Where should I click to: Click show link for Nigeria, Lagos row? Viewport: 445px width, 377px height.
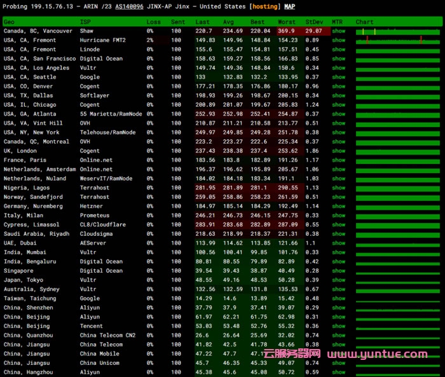[339, 188]
